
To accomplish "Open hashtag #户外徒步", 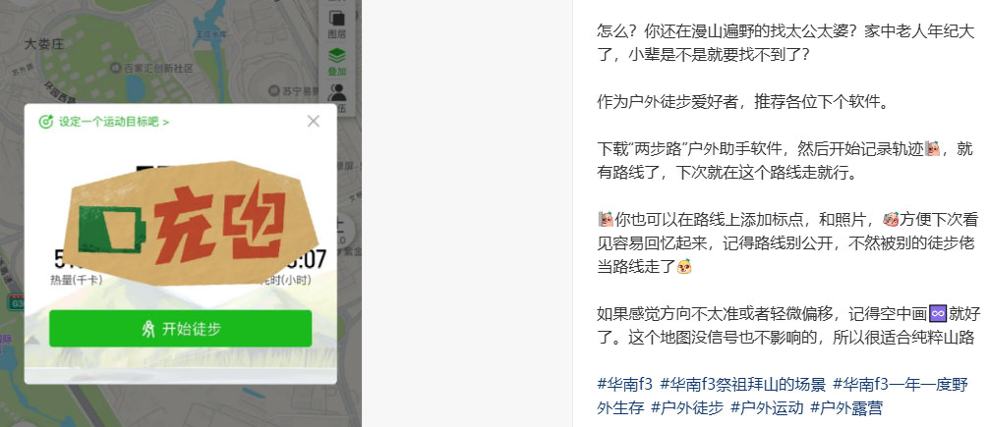I will [x=686, y=407].
